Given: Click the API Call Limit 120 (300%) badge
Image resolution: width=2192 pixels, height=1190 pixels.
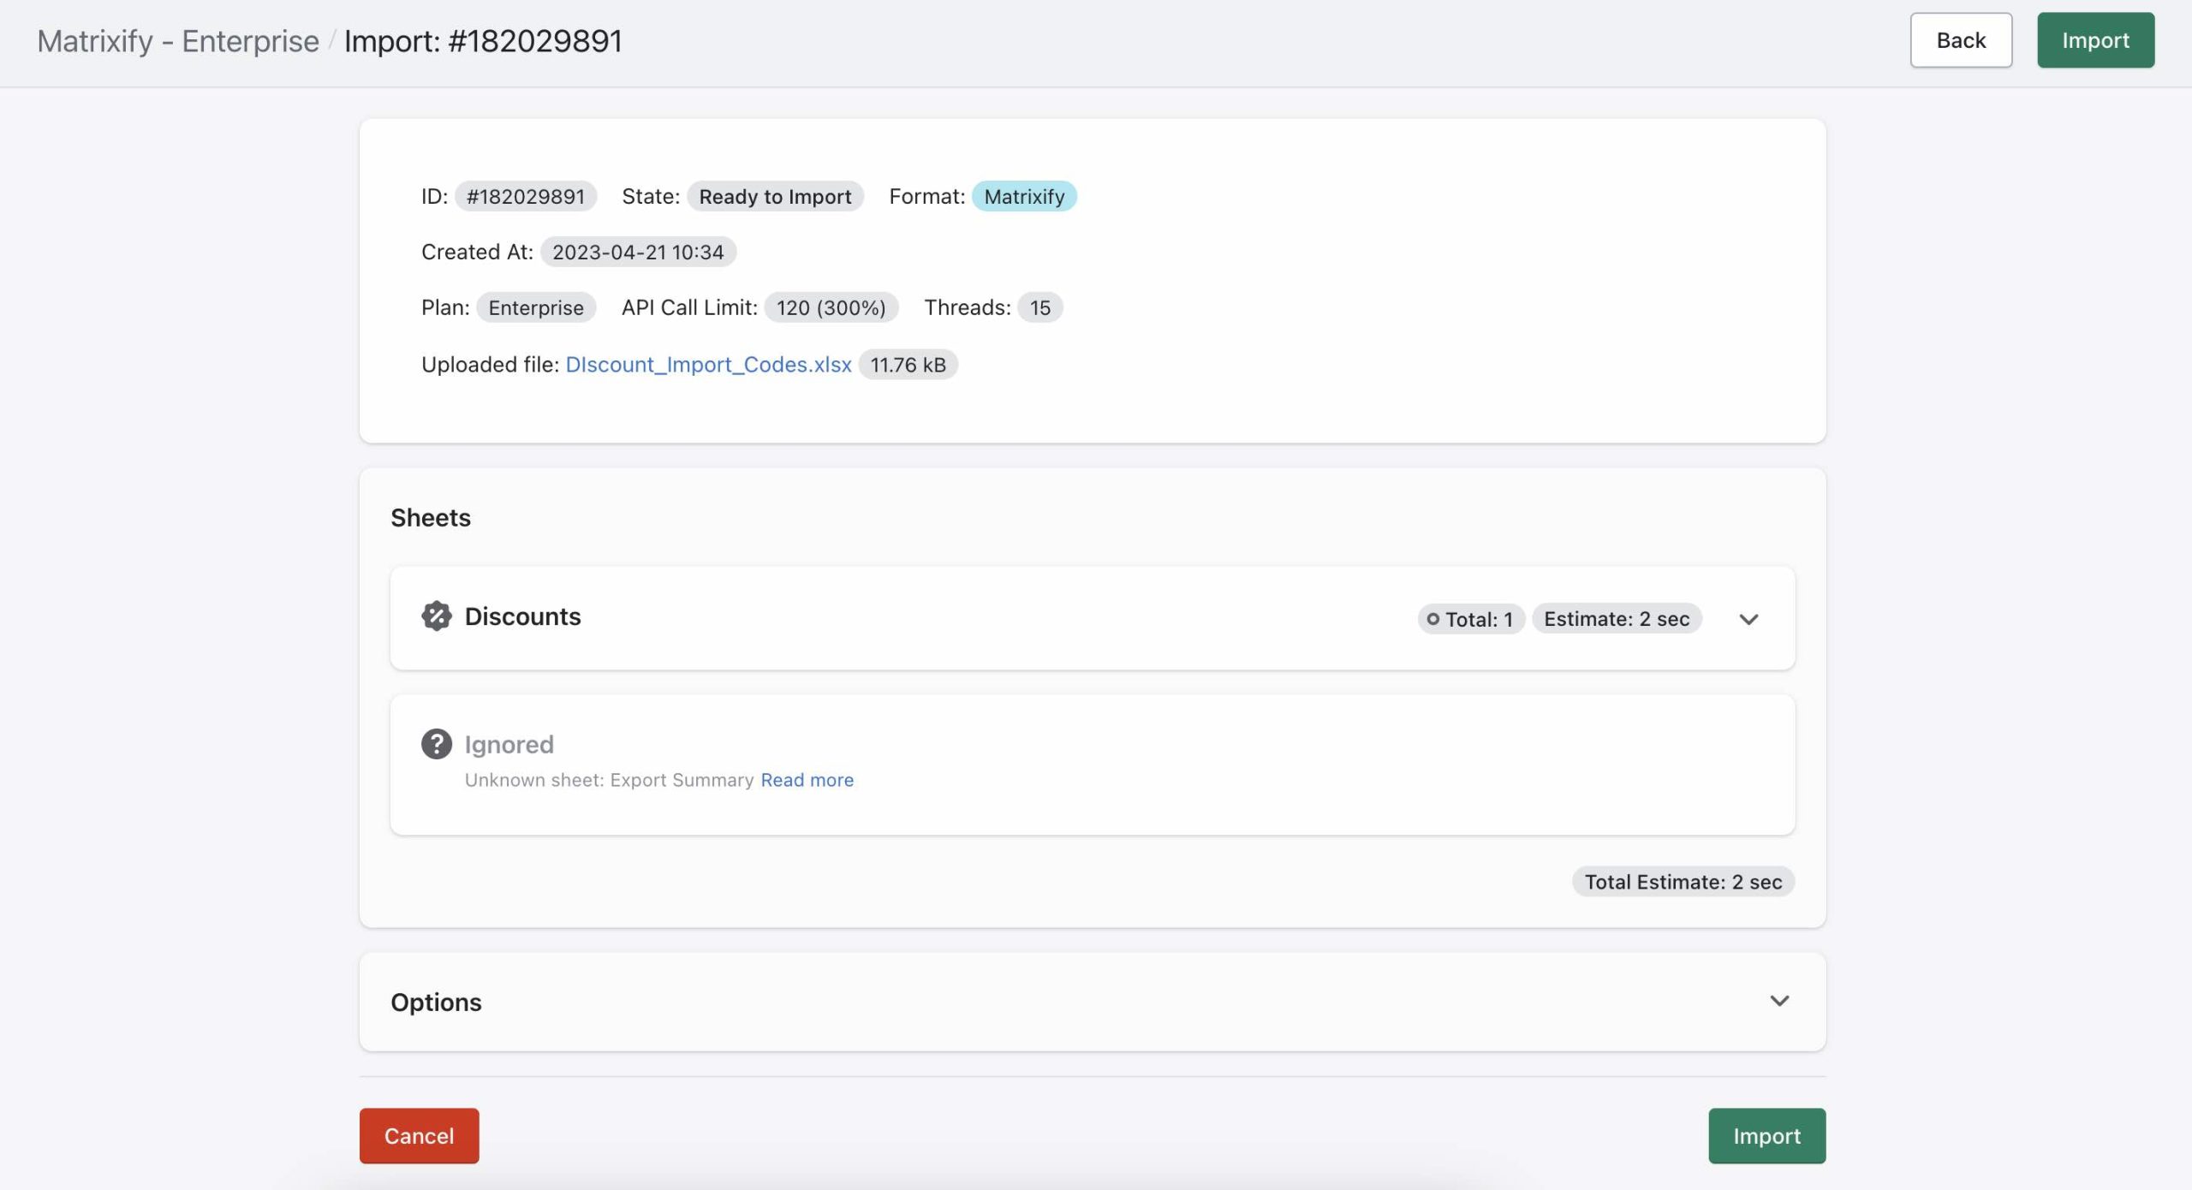Looking at the screenshot, I should (831, 307).
